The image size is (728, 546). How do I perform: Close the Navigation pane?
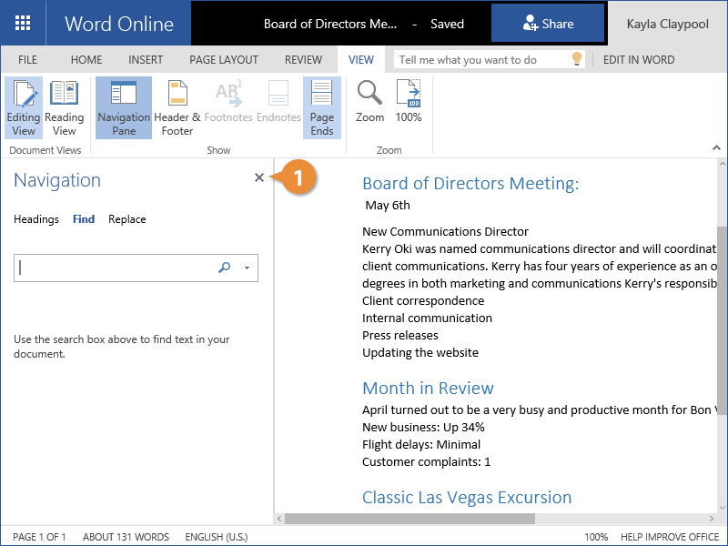[259, 177]
